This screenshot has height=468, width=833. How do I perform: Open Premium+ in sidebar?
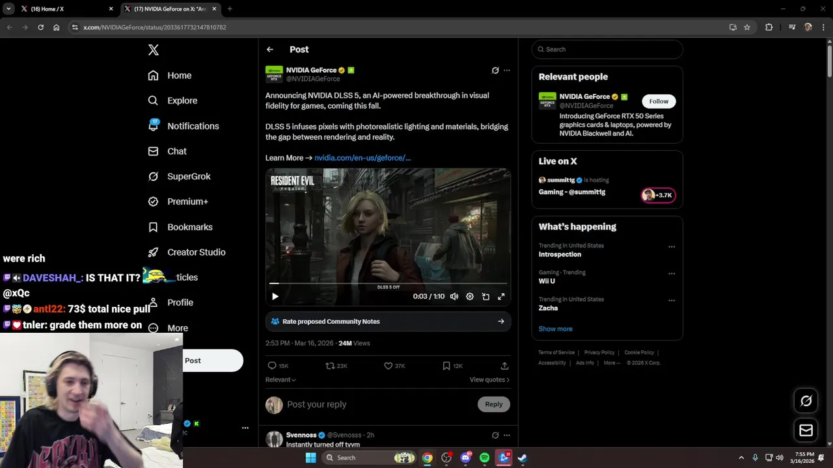pyautogui.click(x=178, y=201)
